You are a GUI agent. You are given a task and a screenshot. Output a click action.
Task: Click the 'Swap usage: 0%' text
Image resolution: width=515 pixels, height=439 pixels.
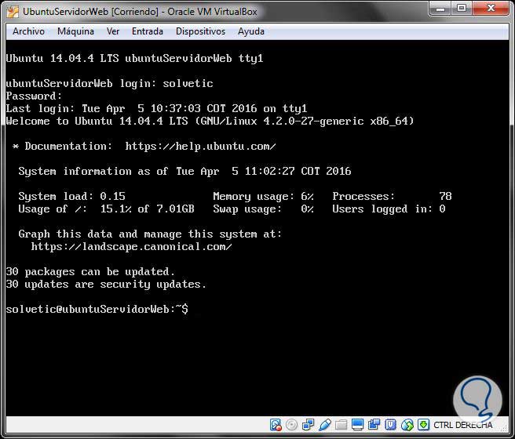click(x=264, y=209)
